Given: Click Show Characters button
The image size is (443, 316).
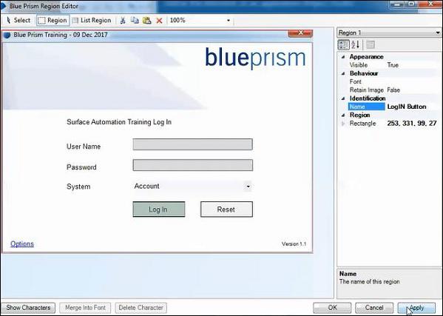Looking at the screenshot, I should click(28, 308).
